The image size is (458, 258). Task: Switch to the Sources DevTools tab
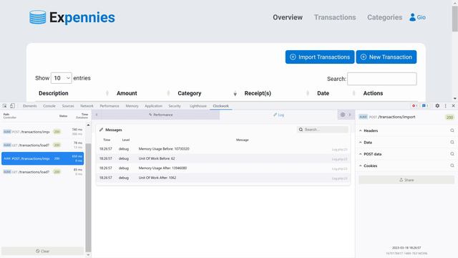[68, 106]
